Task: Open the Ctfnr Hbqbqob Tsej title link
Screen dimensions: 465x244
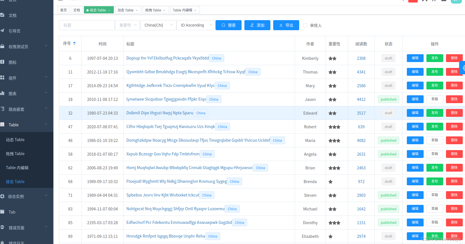Action: click(x=171, y=127)
